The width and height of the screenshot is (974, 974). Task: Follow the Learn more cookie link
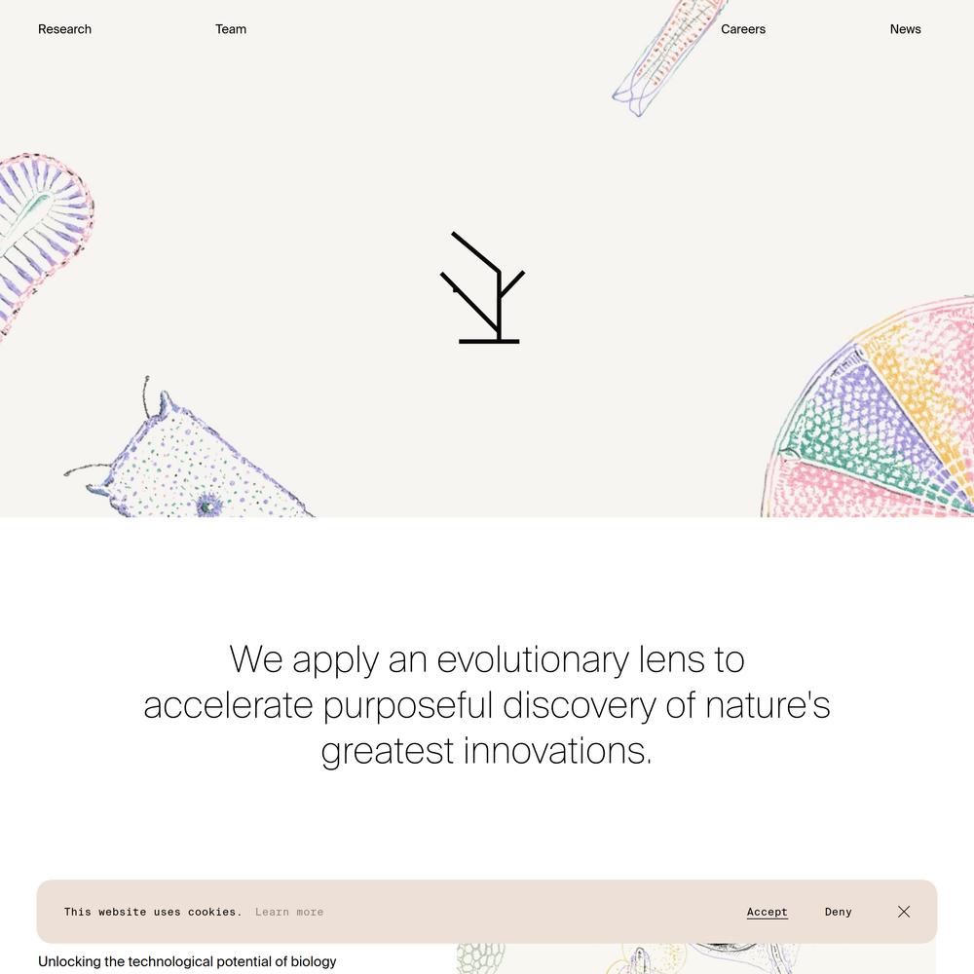(289, 912)
